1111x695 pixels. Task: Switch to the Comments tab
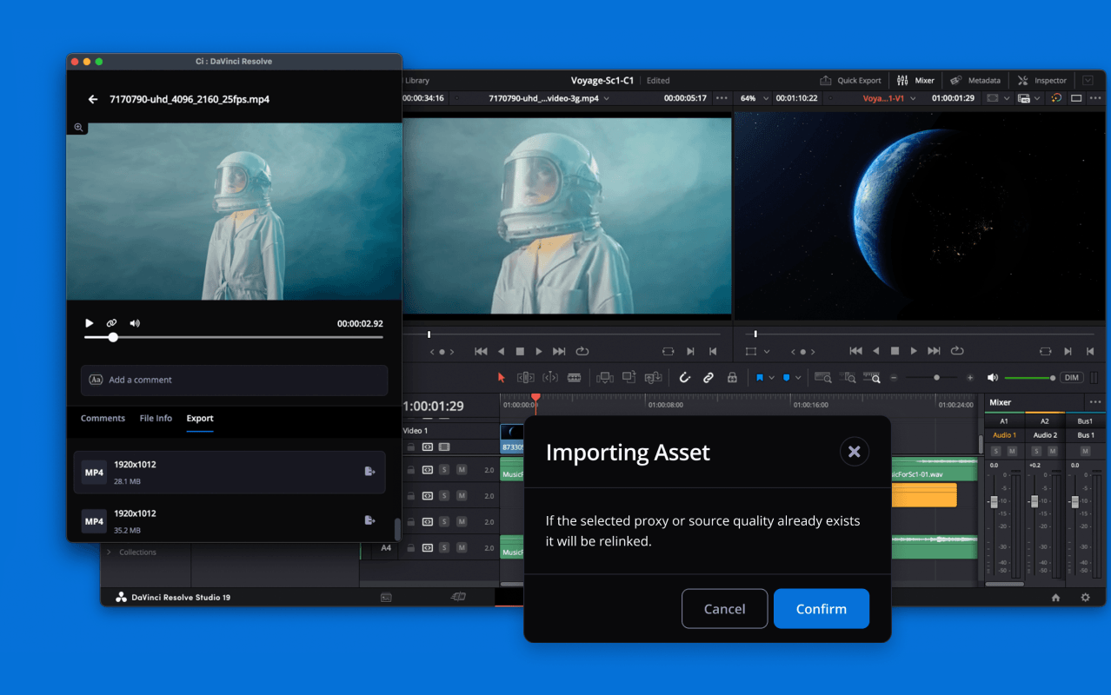[103, 419]
